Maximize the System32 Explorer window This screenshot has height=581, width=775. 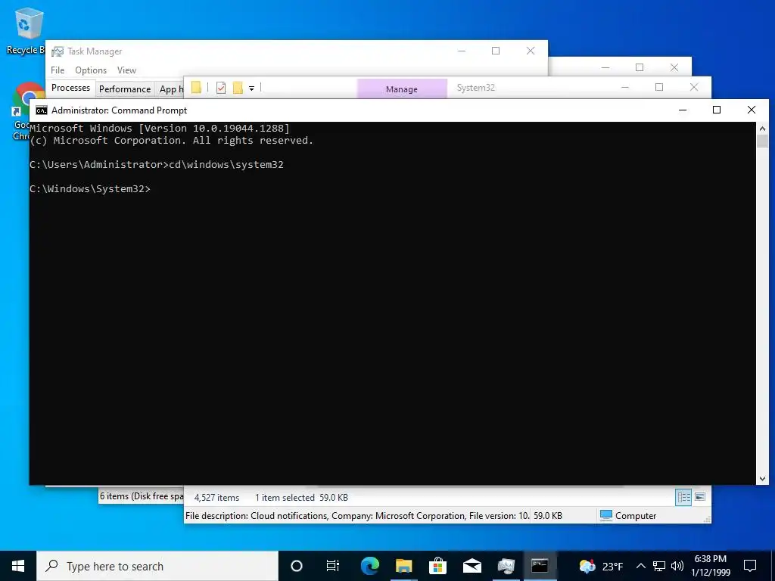click(x=659, y=88)
